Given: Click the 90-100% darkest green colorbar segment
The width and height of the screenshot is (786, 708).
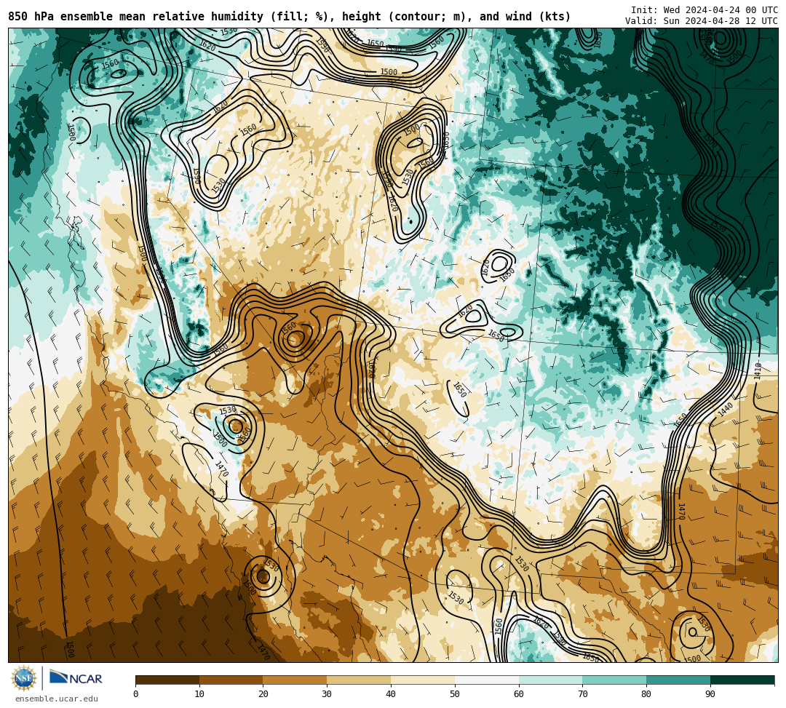Looking at the screenshot, I should [x=742, y=680].
